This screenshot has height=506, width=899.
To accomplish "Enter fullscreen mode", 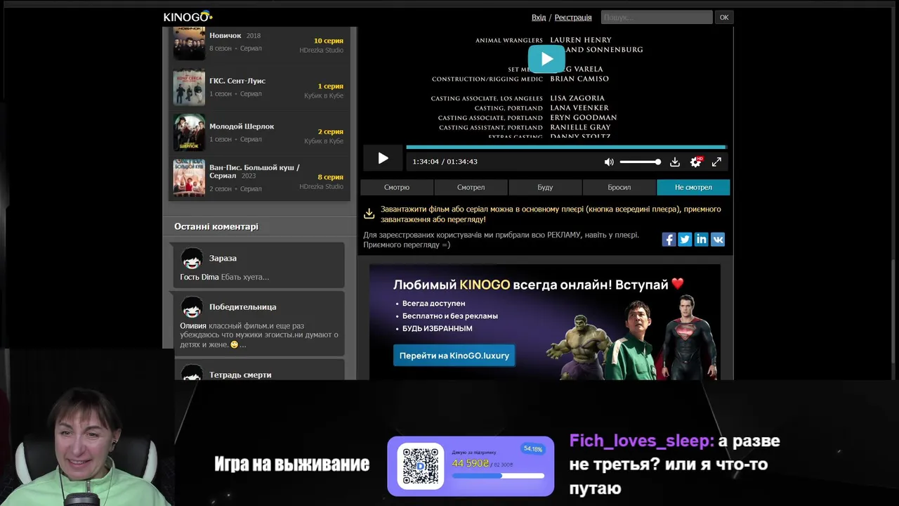I will (716, 162).
